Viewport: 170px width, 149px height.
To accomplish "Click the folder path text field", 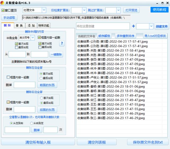I will click(x=76, y=18).
